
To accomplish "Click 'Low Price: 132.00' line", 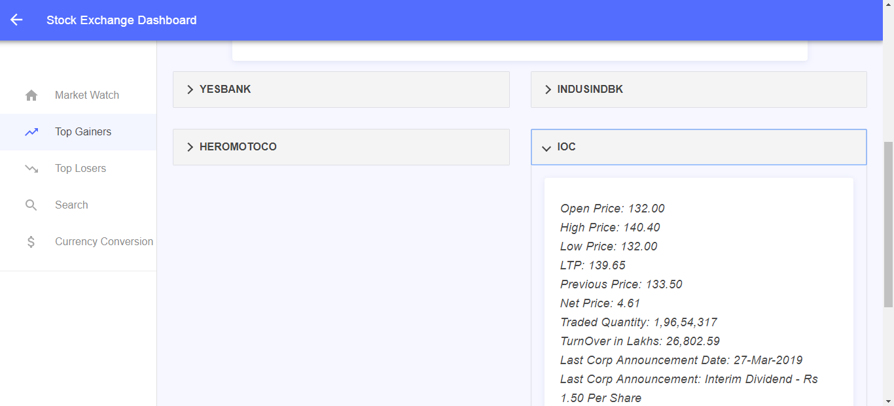I will pyautogui.click(x=609, y=246).
